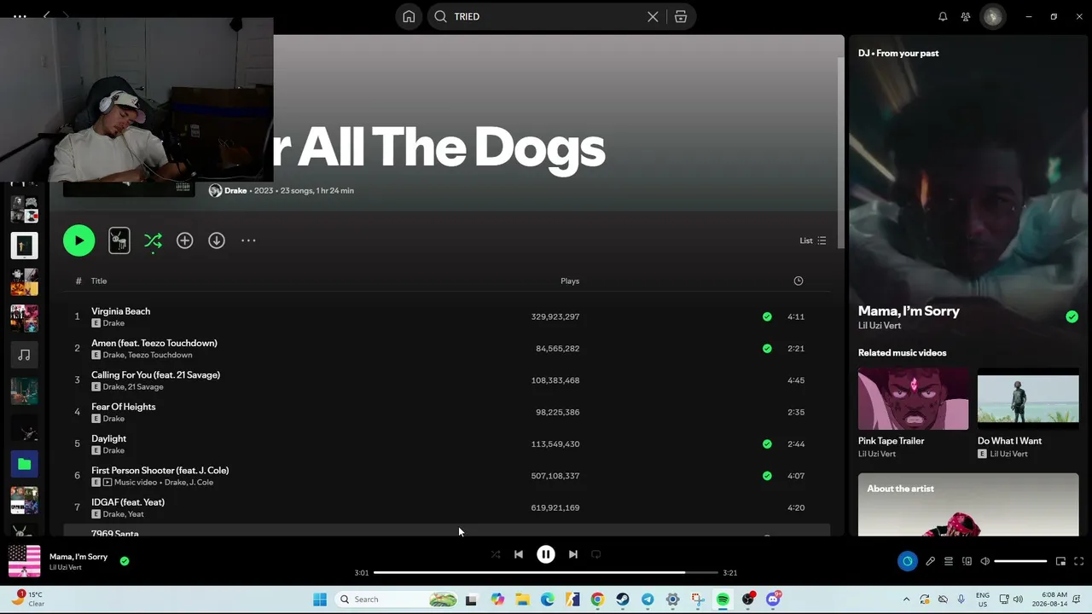This screenshot has height=614, width=1092.
Task: Open Yeat artist link under IDGAF
Action: click(x=136, y=514)
